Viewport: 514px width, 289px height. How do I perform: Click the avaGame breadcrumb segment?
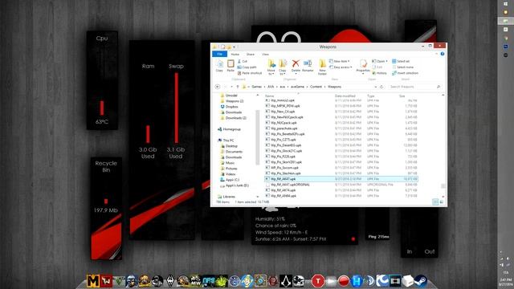(298, 87)
